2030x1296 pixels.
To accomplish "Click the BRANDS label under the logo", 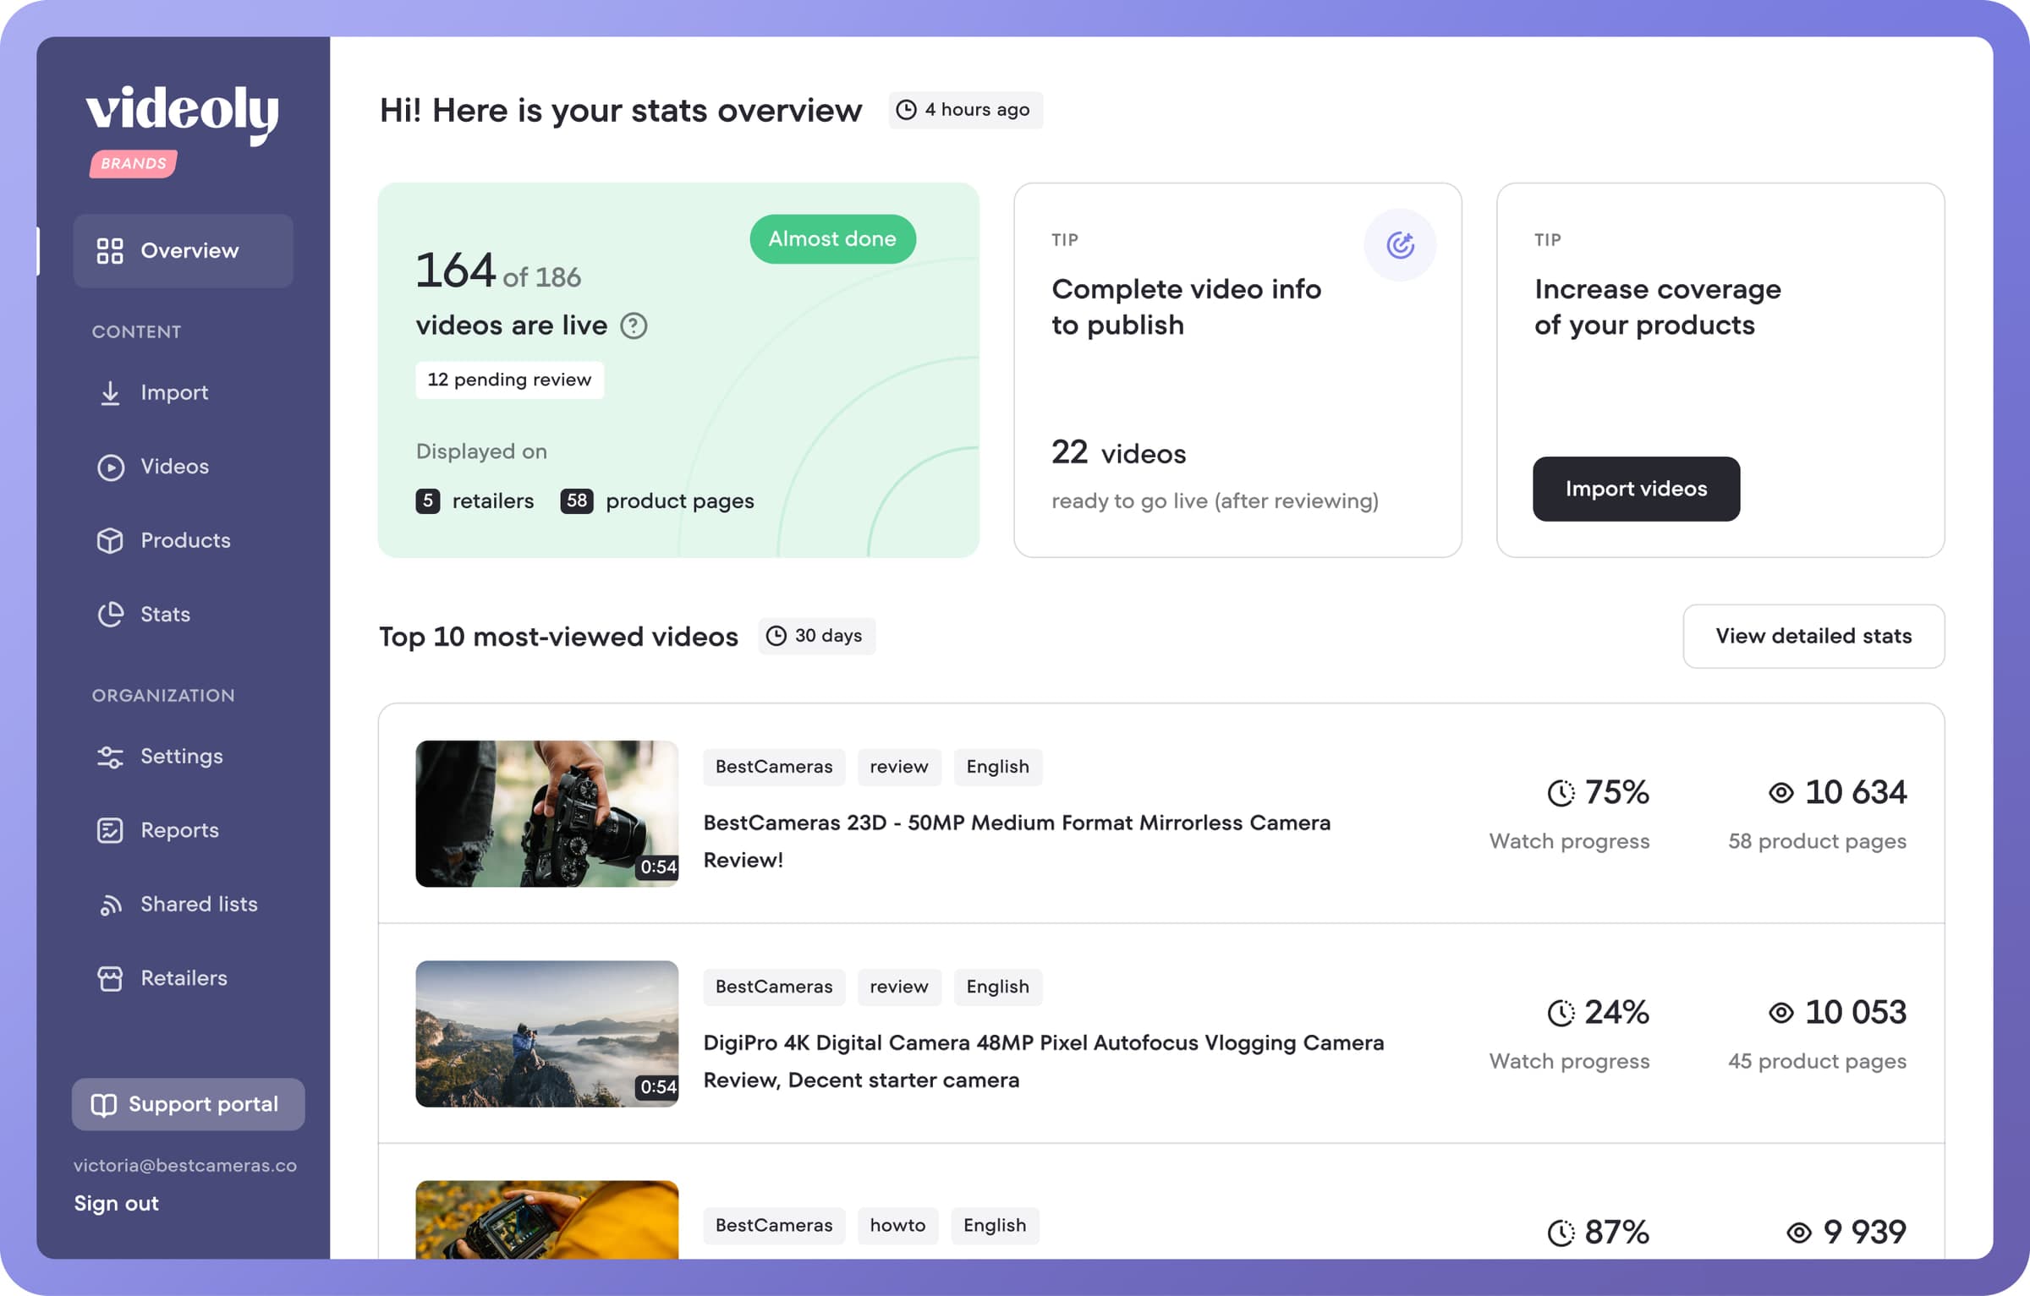I will point(134,163).
